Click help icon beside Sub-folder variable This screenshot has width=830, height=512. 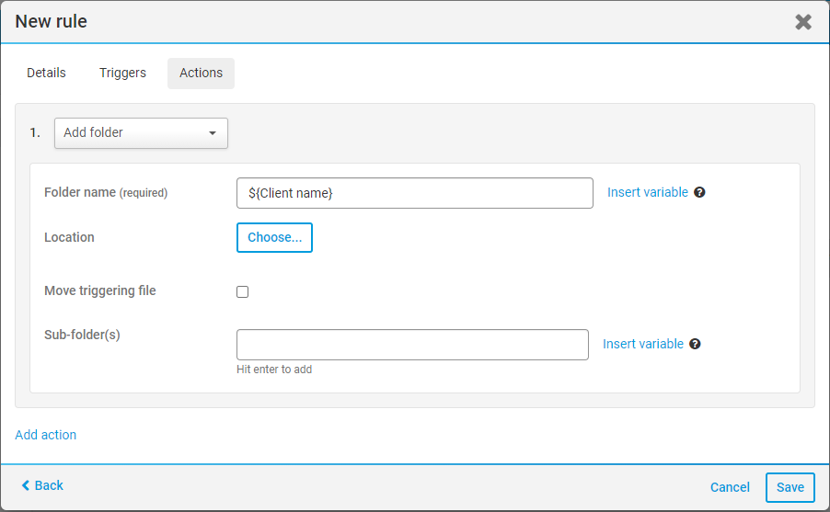[695, 344]
